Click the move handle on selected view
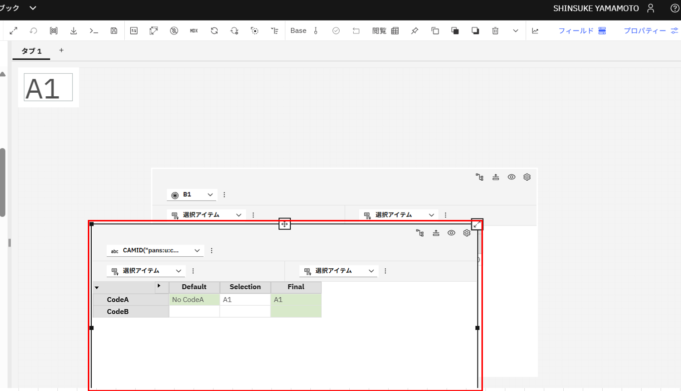681x391 pixels. click(284, 224)
